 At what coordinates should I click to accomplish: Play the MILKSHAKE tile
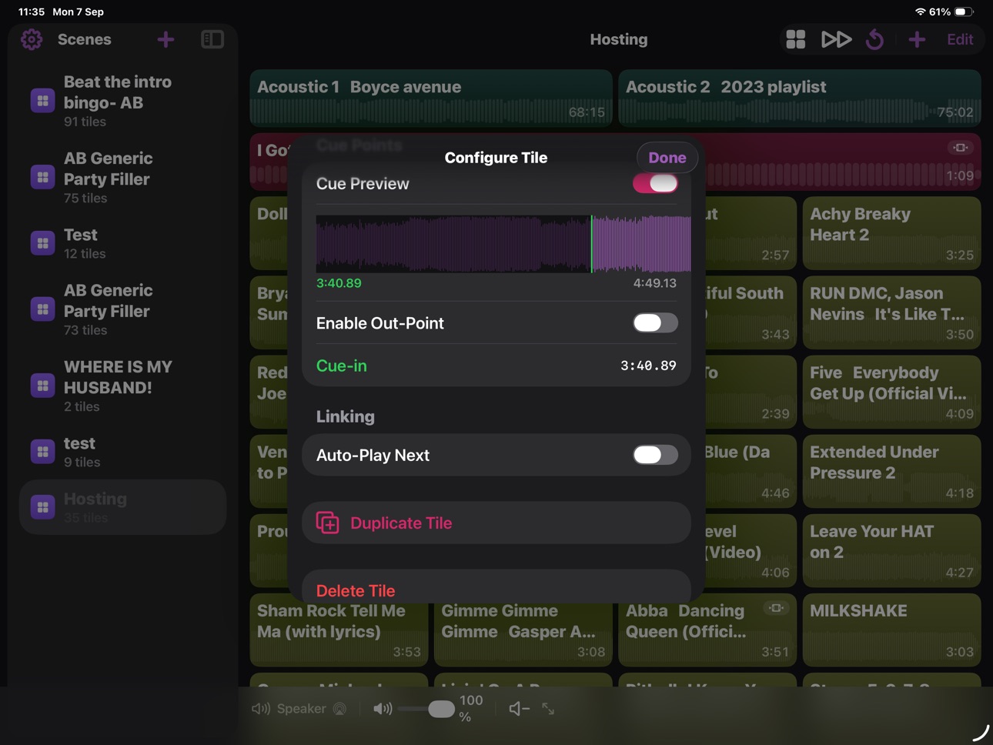pos(891,630)
